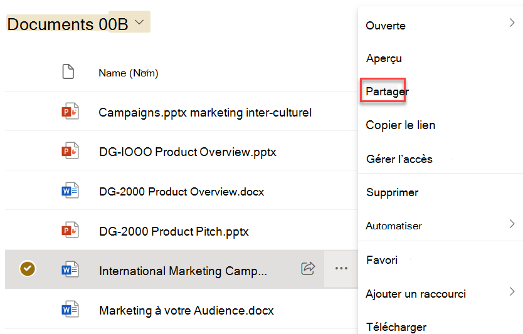Click the Word icon for DG-2000 Product Overview.docx
This screenshot has height=334, width=523.
click(70, 190)
